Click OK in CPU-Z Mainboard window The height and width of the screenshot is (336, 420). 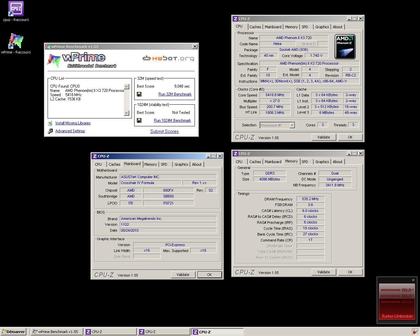[209, 275]
